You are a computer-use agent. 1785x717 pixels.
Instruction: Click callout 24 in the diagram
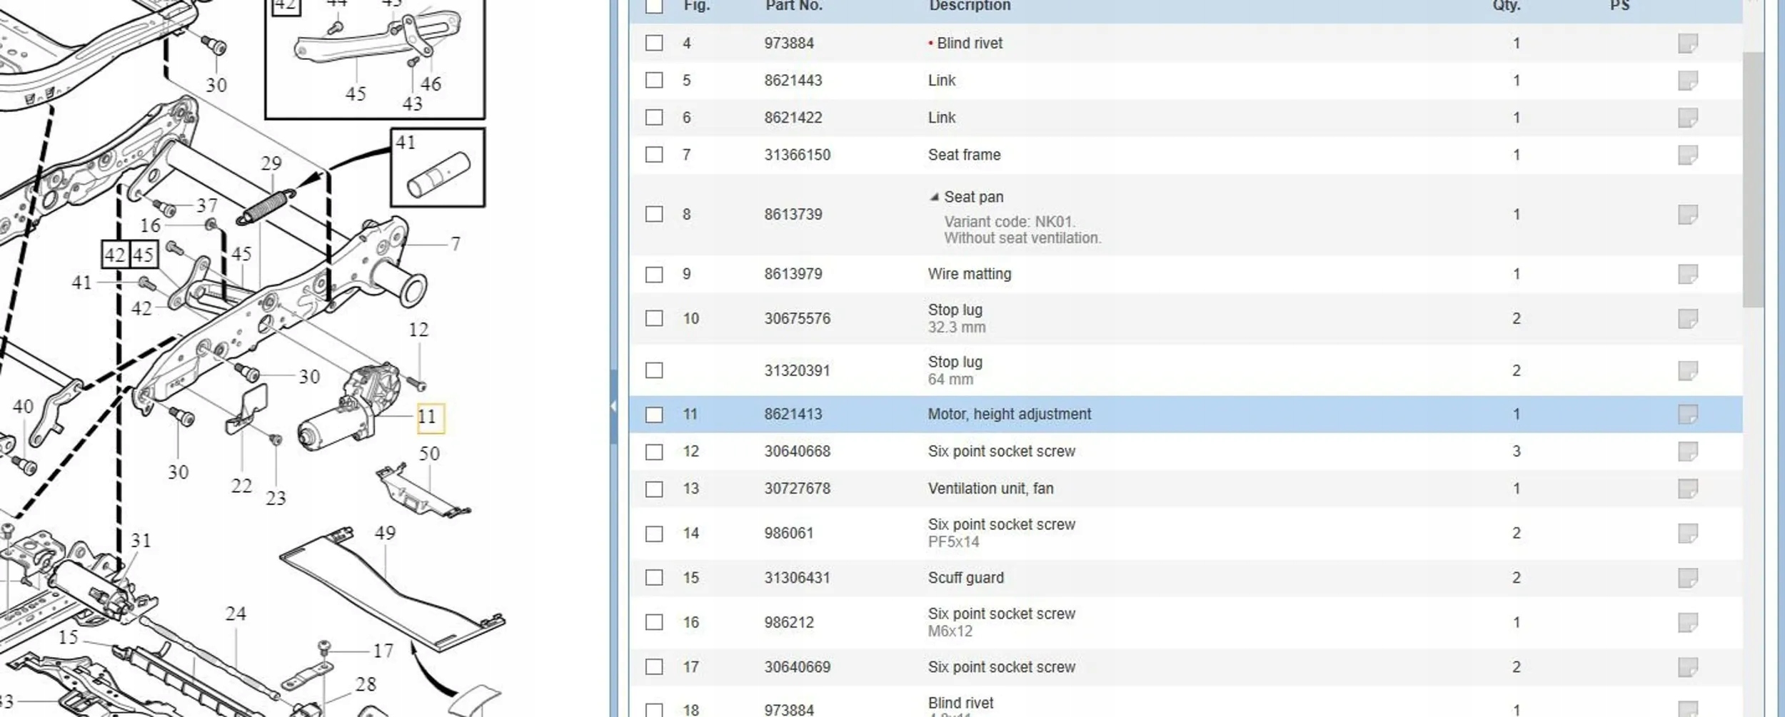point(236,614)
